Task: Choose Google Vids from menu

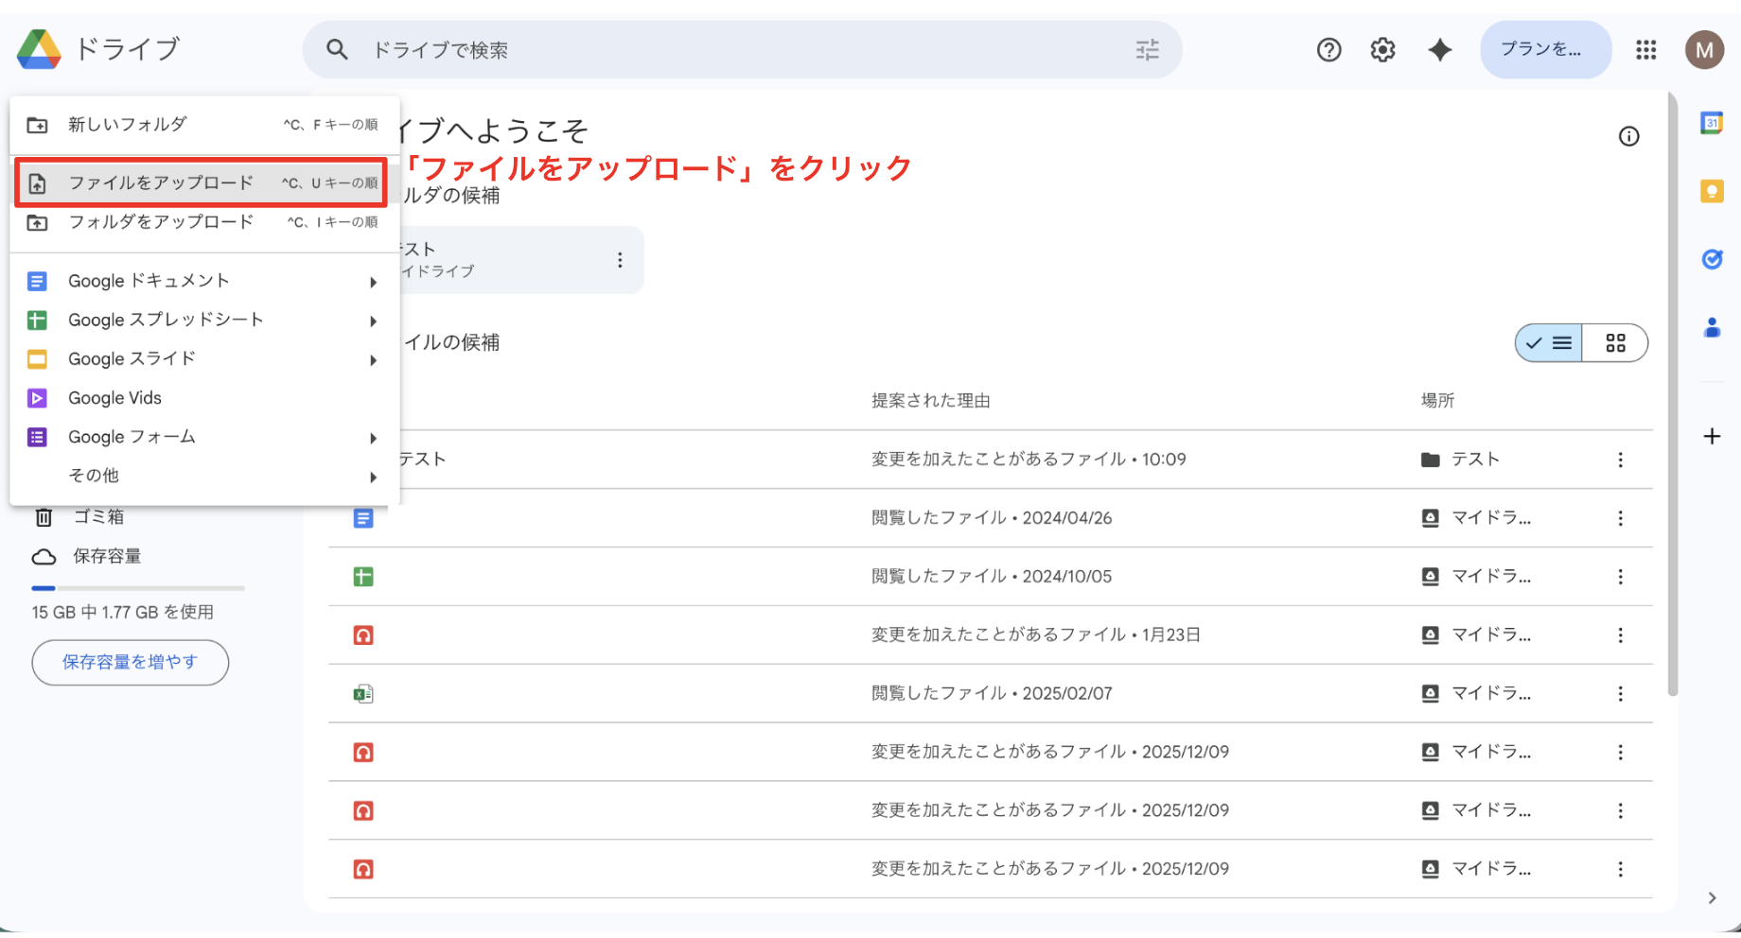Action: point(204,398)
